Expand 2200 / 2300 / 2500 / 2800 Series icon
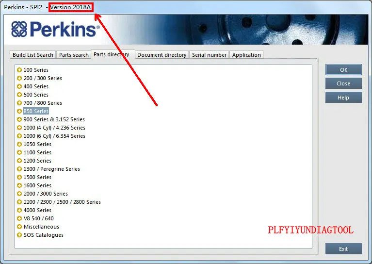 click(x=19, y=202)
